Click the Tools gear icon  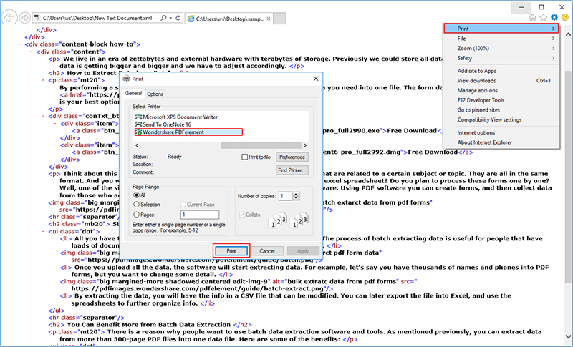(554, 16)
